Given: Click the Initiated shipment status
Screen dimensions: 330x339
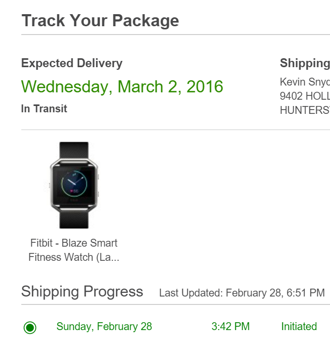Looking at the screenshot, I should click(299, 326).
